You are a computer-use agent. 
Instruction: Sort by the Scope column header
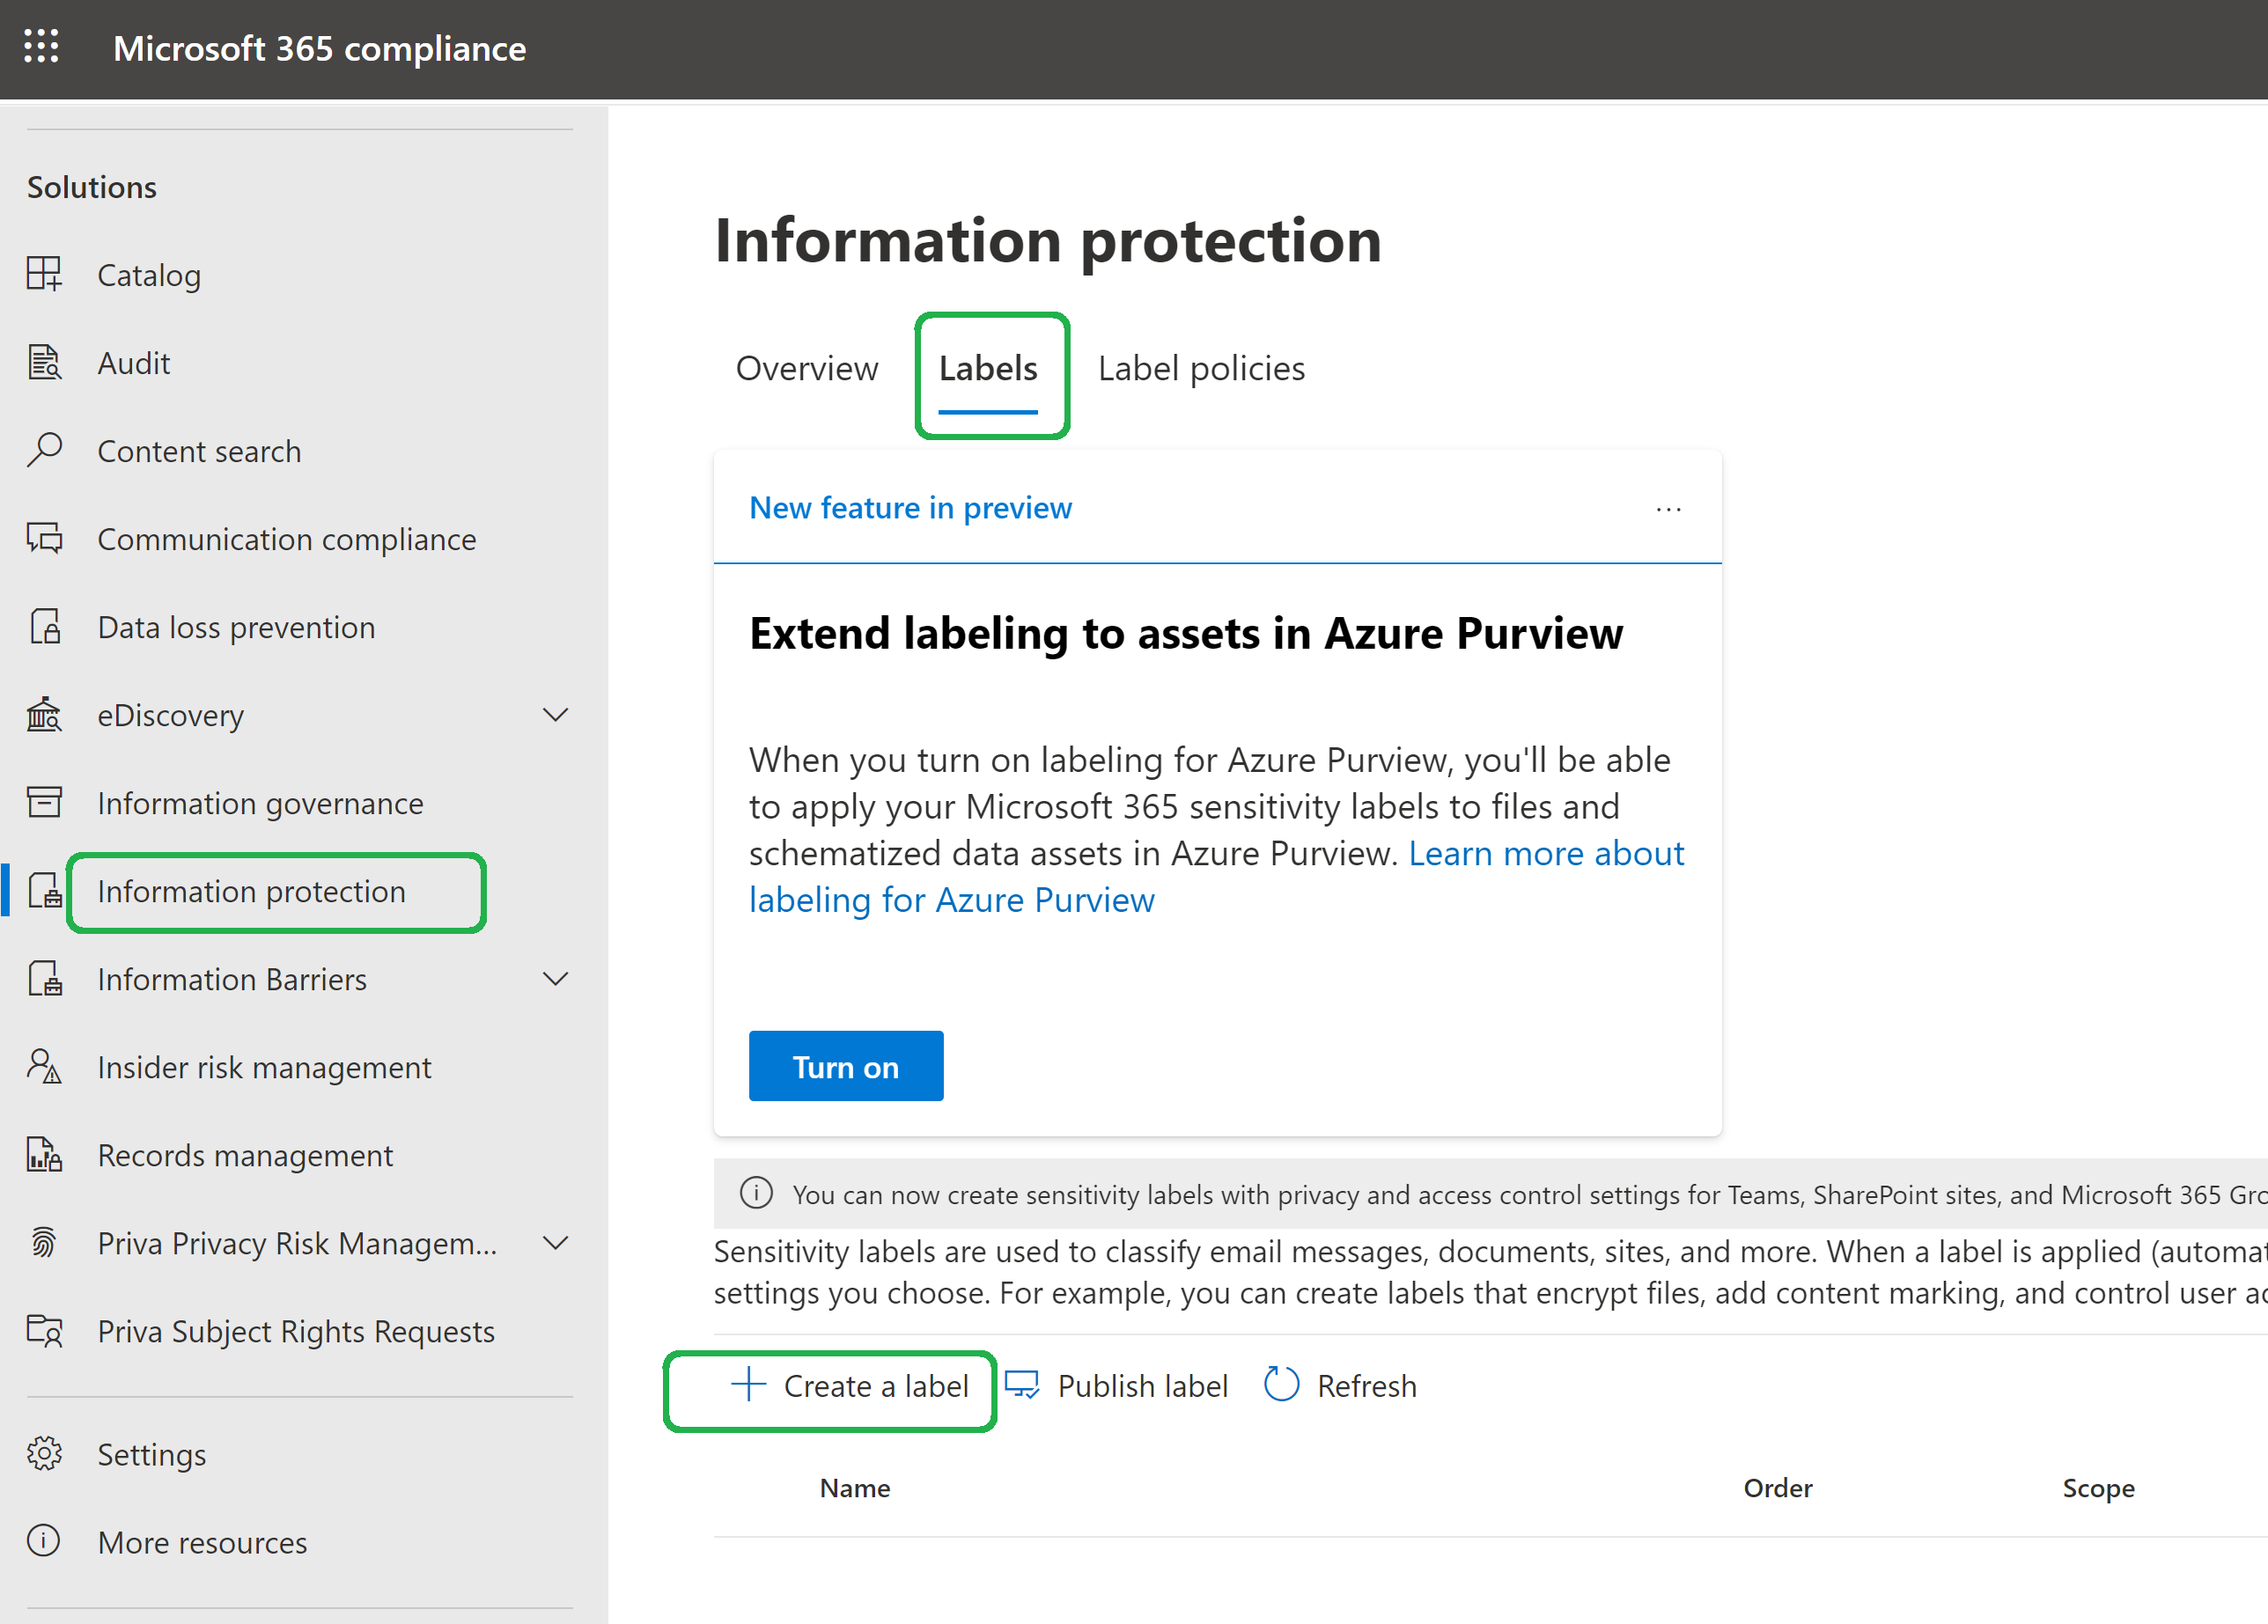(2098, 1488)
